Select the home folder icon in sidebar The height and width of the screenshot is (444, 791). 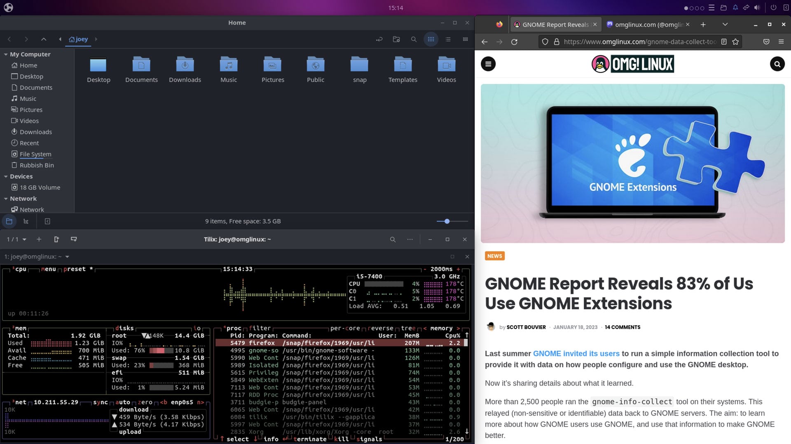click(14, 65)
